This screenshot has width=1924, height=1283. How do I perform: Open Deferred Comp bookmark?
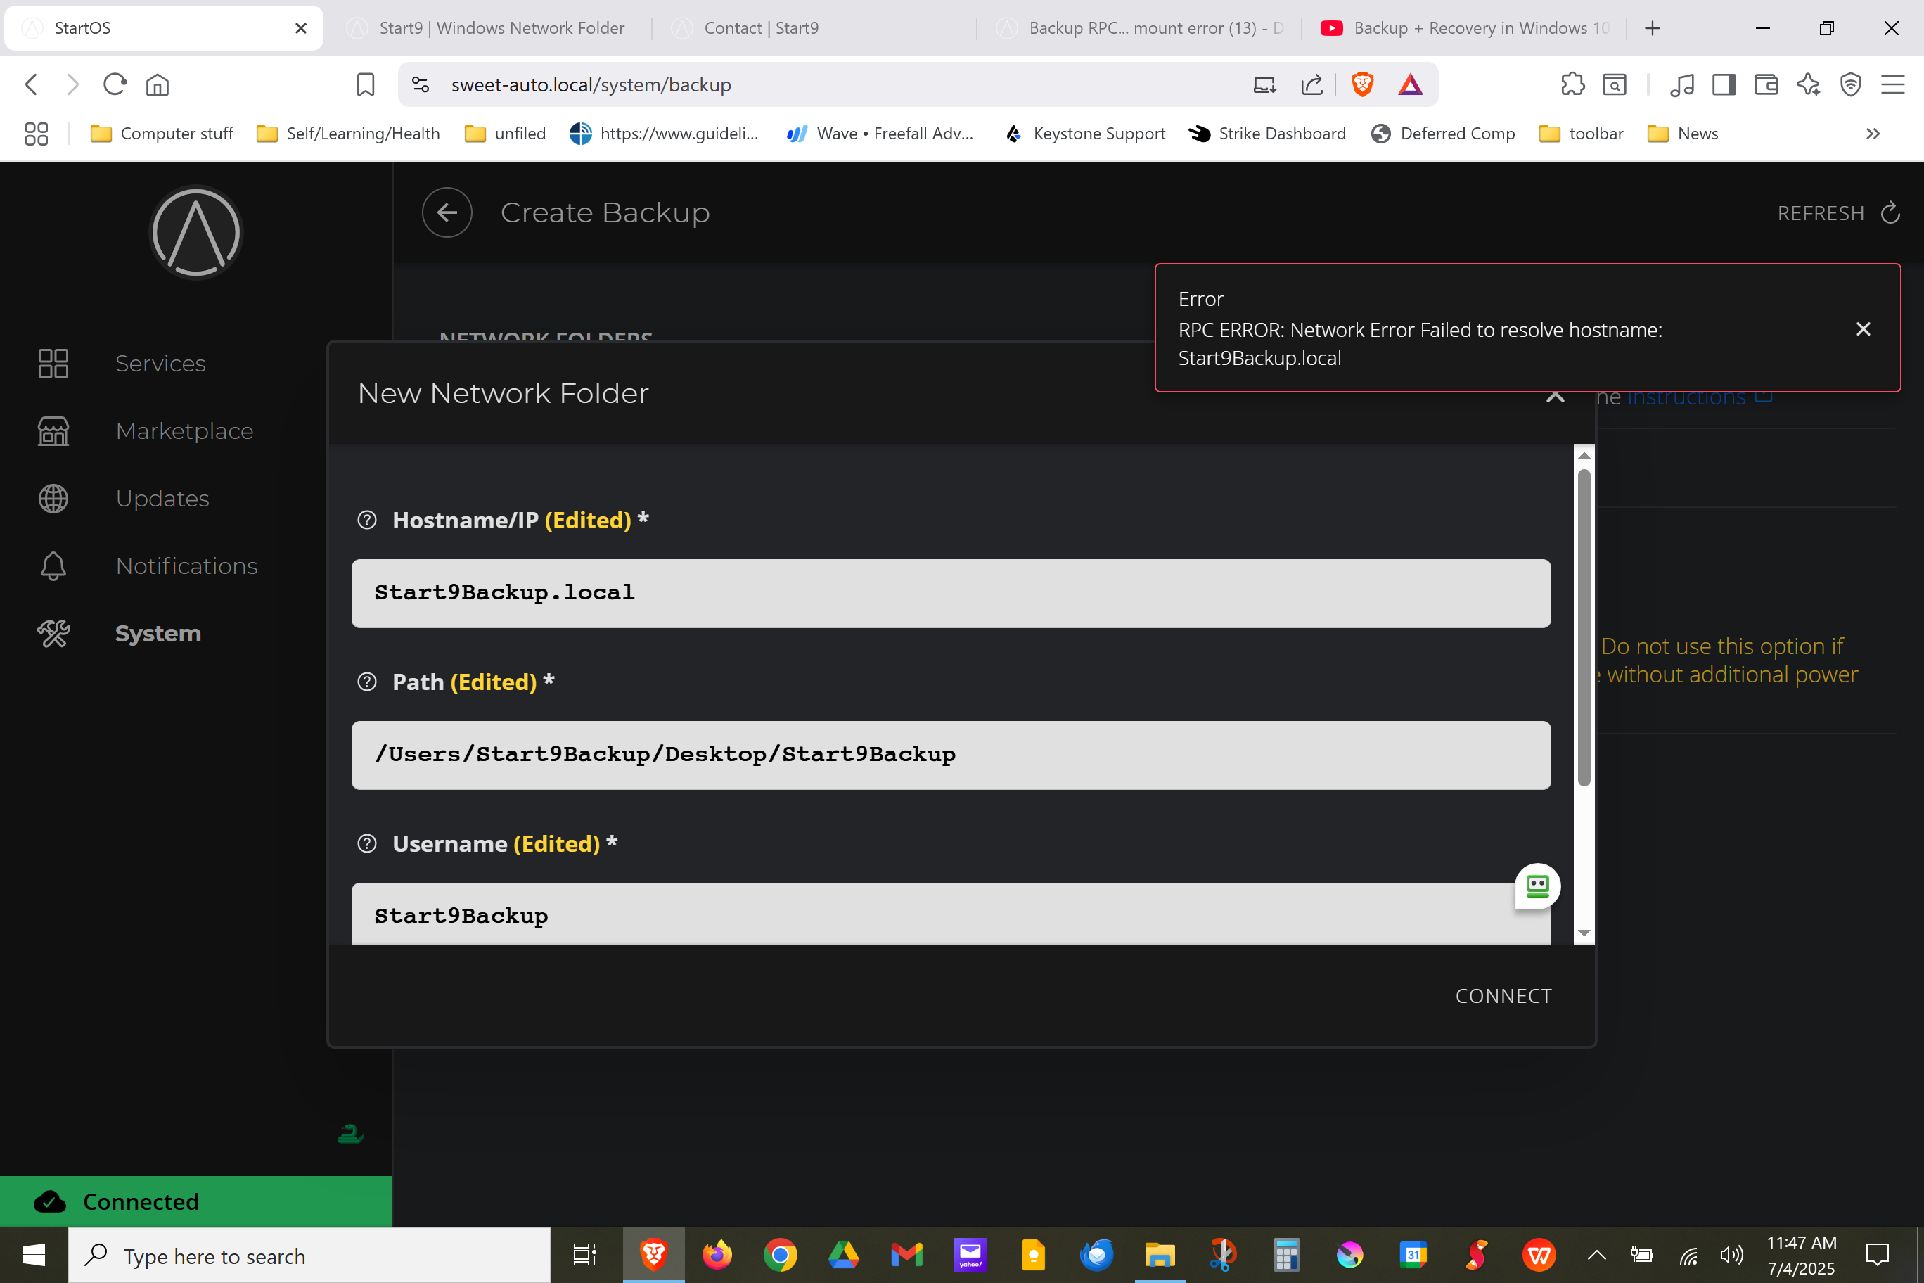1443,134
